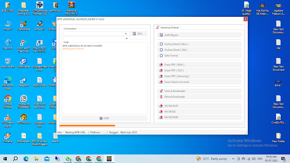Launch Winamp from desktop

click(x=8, y=138)
